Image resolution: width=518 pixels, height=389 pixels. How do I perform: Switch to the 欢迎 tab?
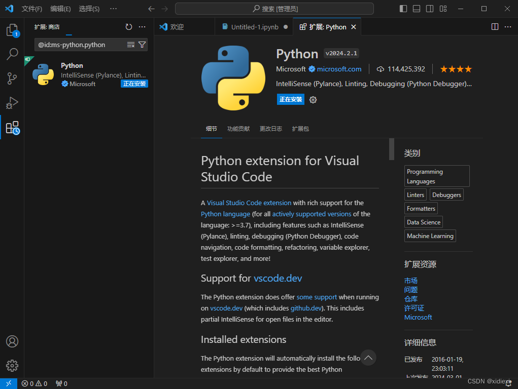(184, 27)
